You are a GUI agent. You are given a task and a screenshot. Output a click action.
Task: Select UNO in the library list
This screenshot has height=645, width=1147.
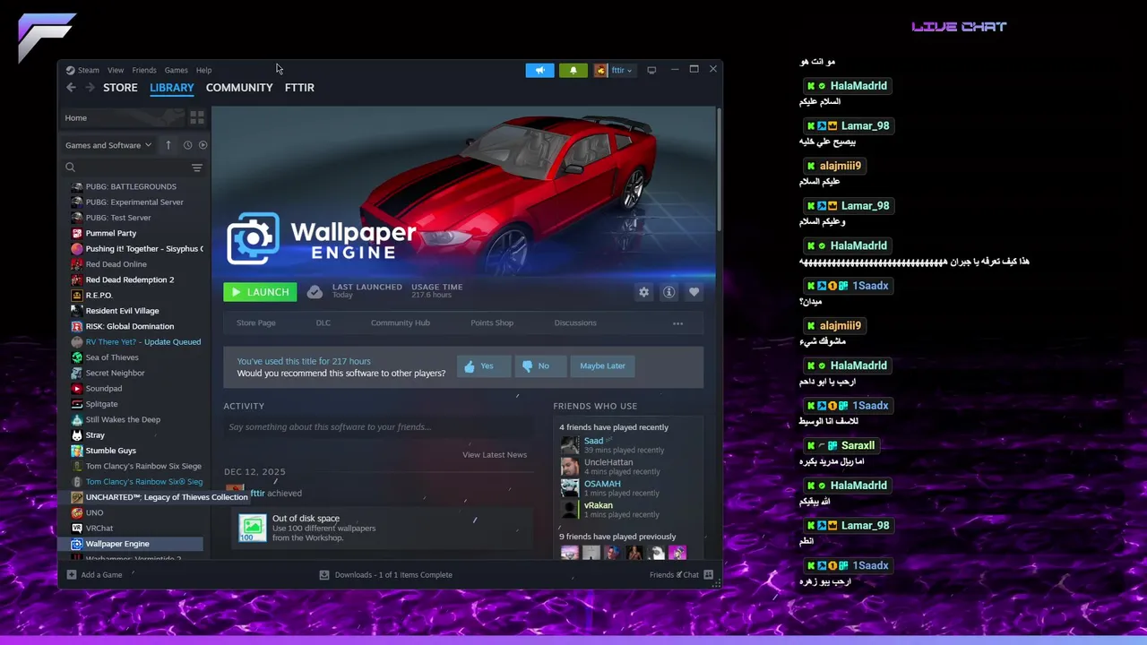pos(94,513)
